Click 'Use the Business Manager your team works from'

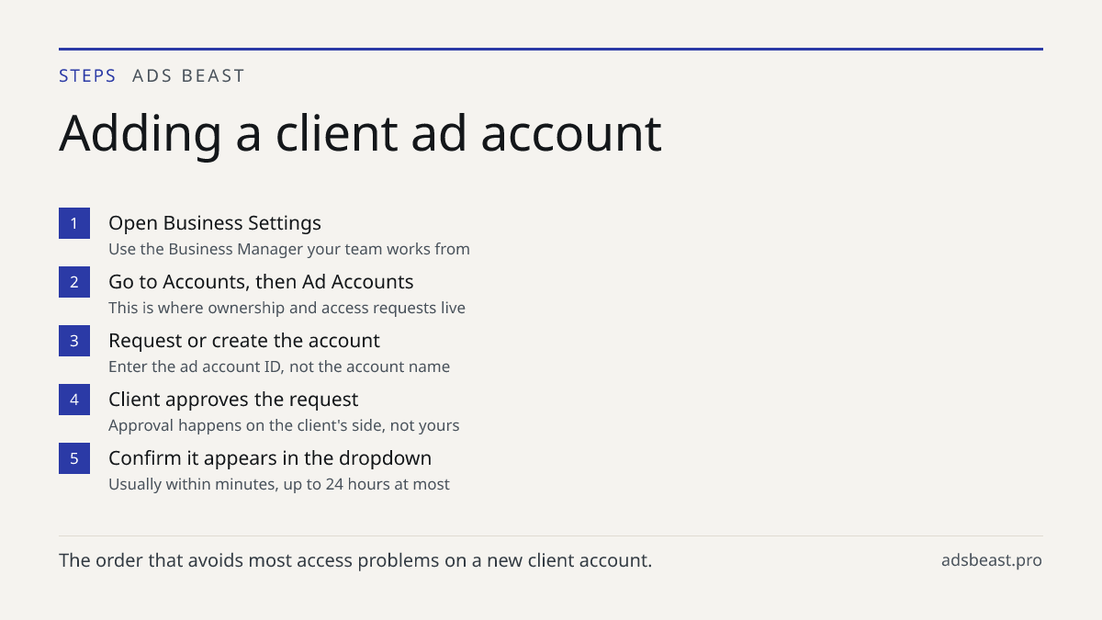tap(289, 249)
